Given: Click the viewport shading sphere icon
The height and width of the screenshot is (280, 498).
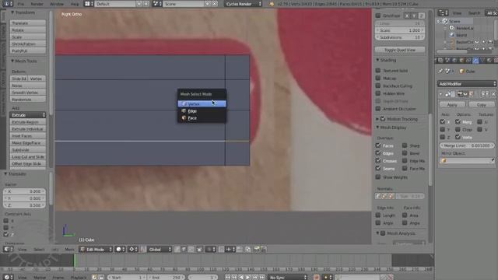Looking at the screenshot, I should click(119, 250).
